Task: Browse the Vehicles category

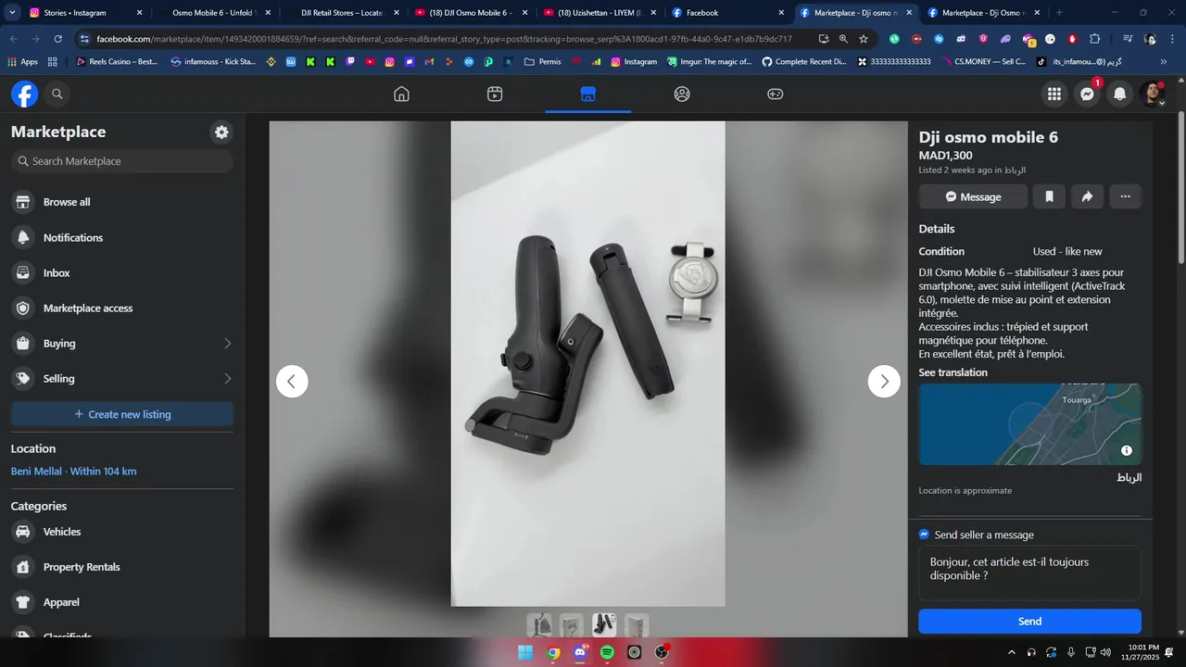Action: click(x=122, y=532)
